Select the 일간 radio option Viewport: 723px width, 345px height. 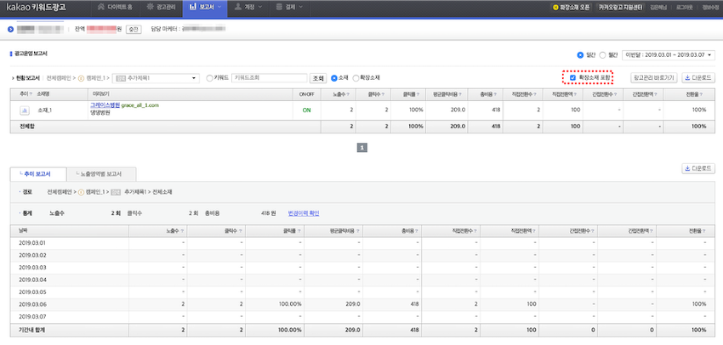[x=580, y=55]
